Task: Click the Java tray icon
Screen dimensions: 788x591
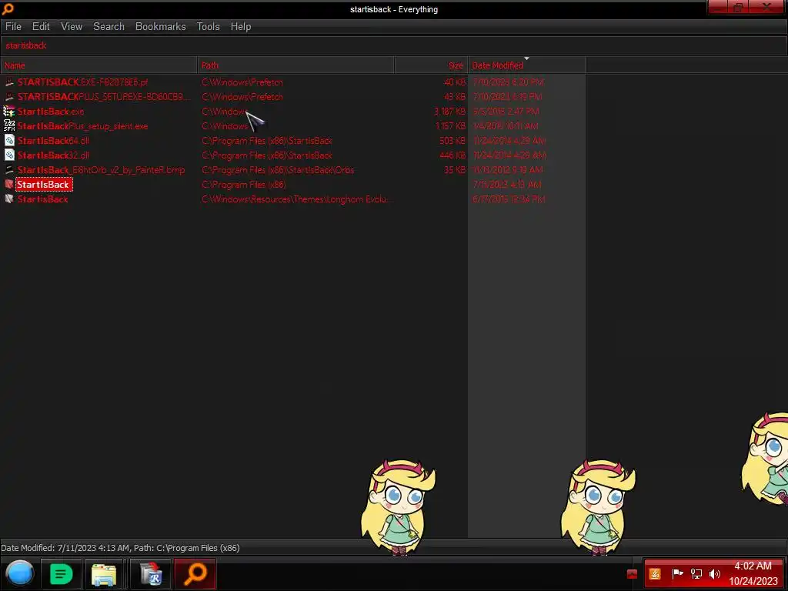Action: 655,574
